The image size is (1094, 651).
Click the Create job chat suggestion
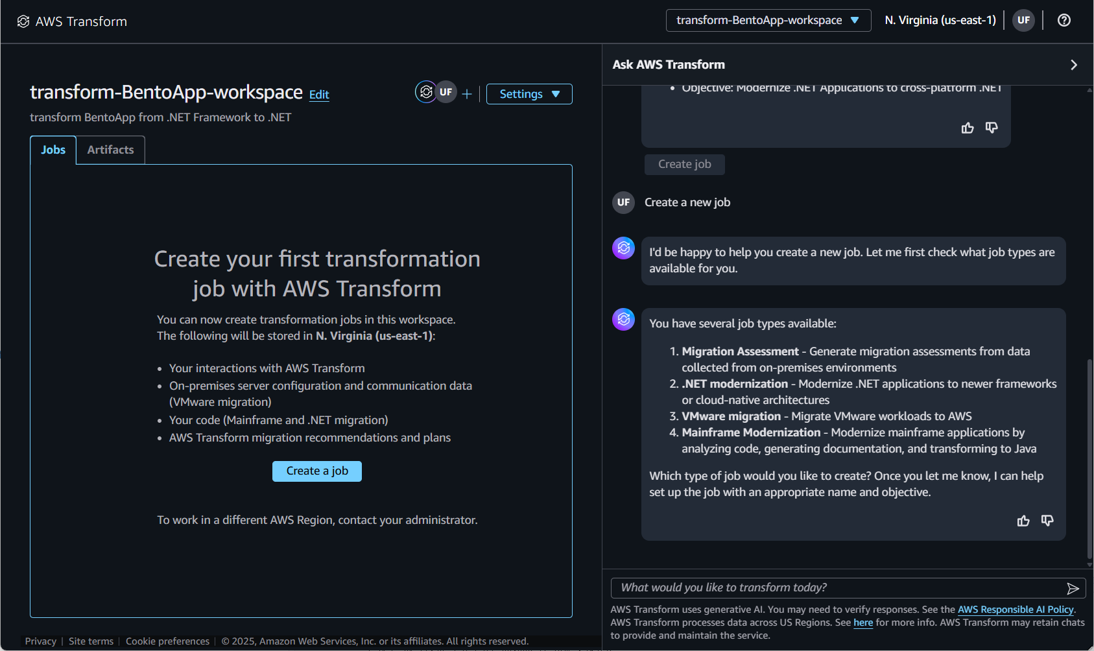point(685,165)
